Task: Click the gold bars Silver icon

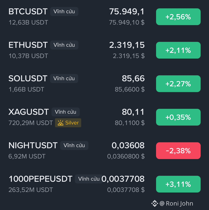Action: point(61,123)
